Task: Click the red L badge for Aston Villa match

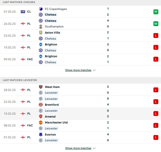Action: [x=156, y=36]
